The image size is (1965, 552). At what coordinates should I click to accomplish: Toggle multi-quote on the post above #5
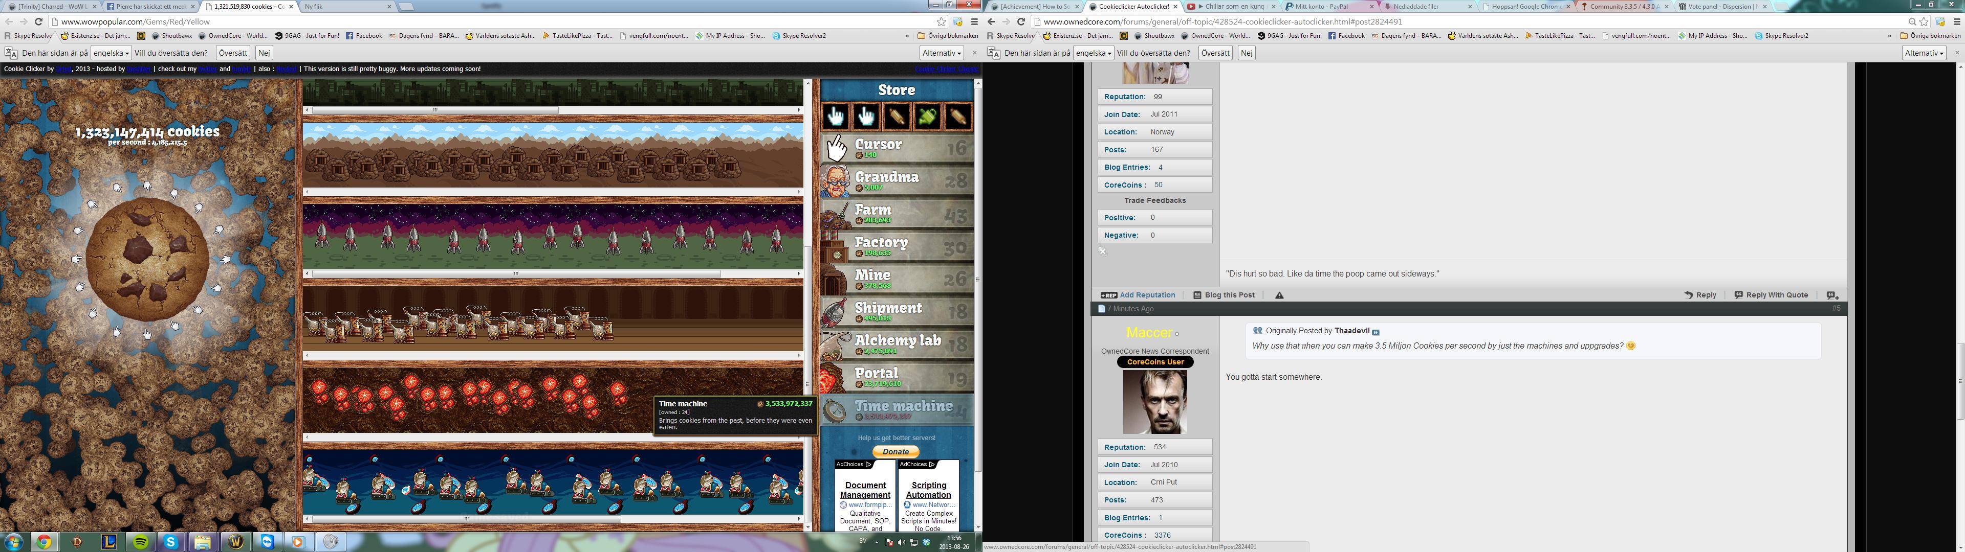point(1832,295)
